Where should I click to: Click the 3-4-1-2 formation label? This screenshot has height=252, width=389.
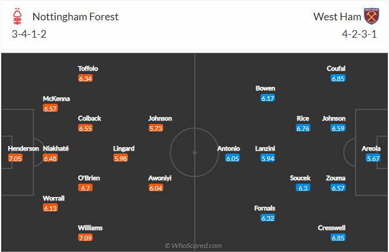point(29,34)
